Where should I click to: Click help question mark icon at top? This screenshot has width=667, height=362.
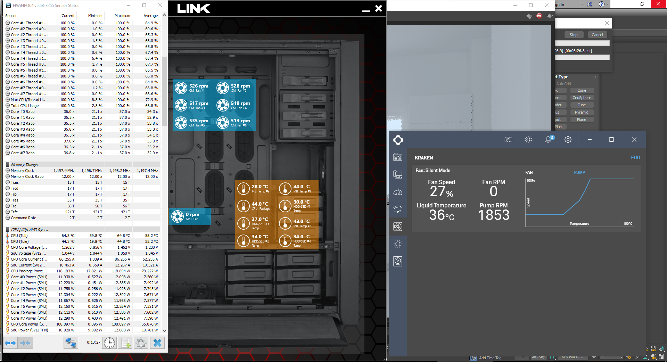tap(602, 4)
